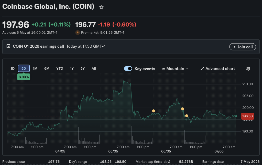Viewport: 262px width, 165px height.
Task: Click the Coinbase Global, Inc. (COIN) title
Action: pos(48,6)
